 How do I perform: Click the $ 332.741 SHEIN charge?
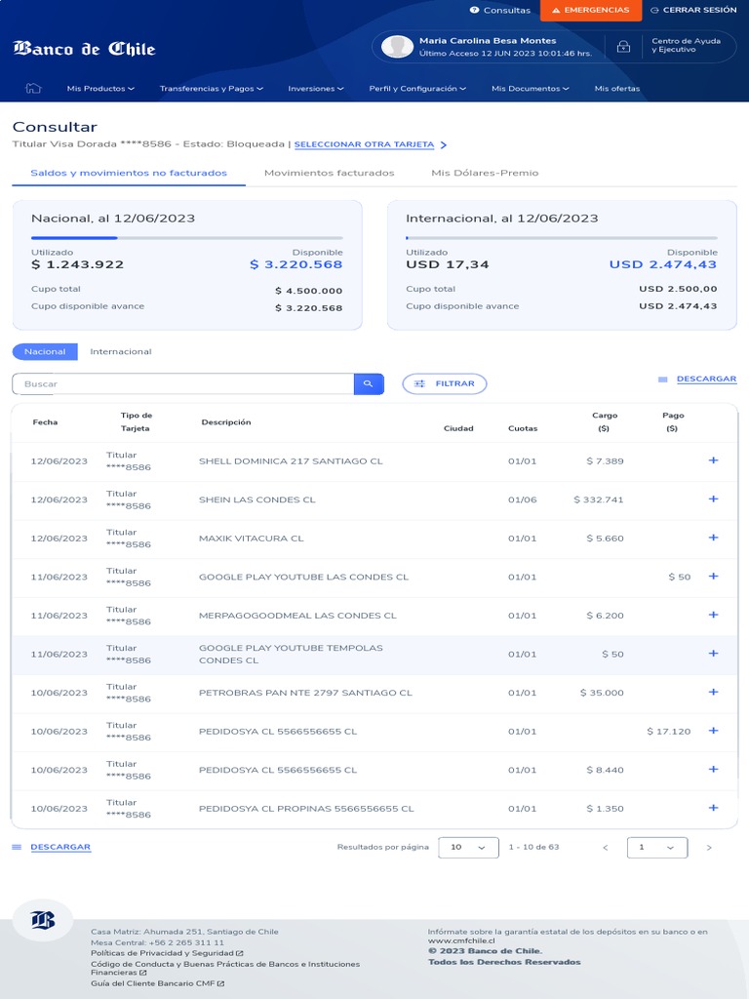point(599,499)
